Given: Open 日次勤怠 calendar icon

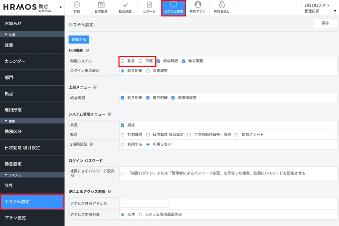Looking at the screenshot, I should tap(101, 5).
